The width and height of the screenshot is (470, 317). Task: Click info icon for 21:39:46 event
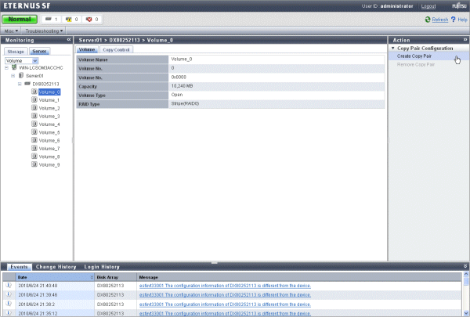pyautogui.click(x=9, y=294)
